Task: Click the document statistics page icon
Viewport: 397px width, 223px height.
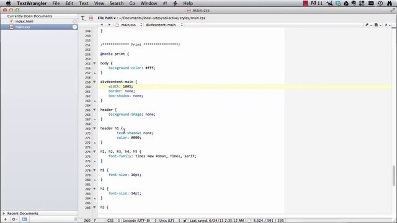Action: tap(249, 221)
